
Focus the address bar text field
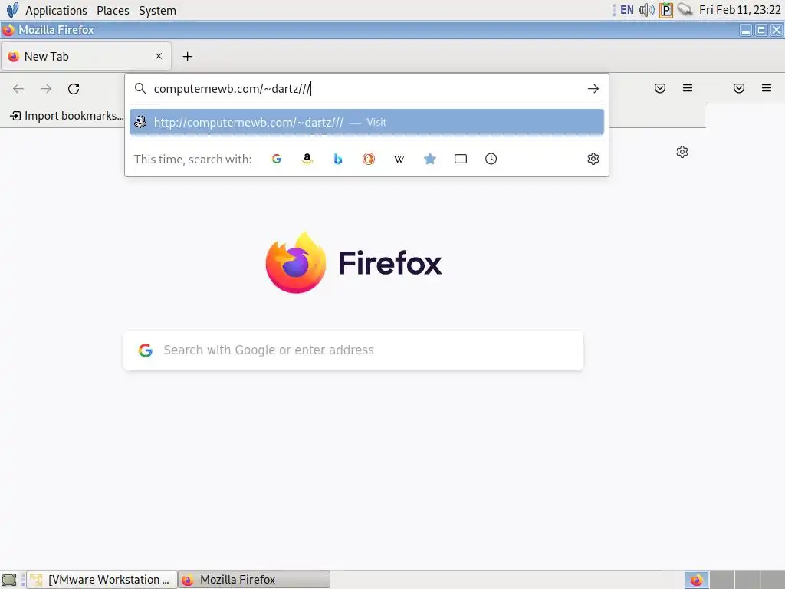click(366, 89)
